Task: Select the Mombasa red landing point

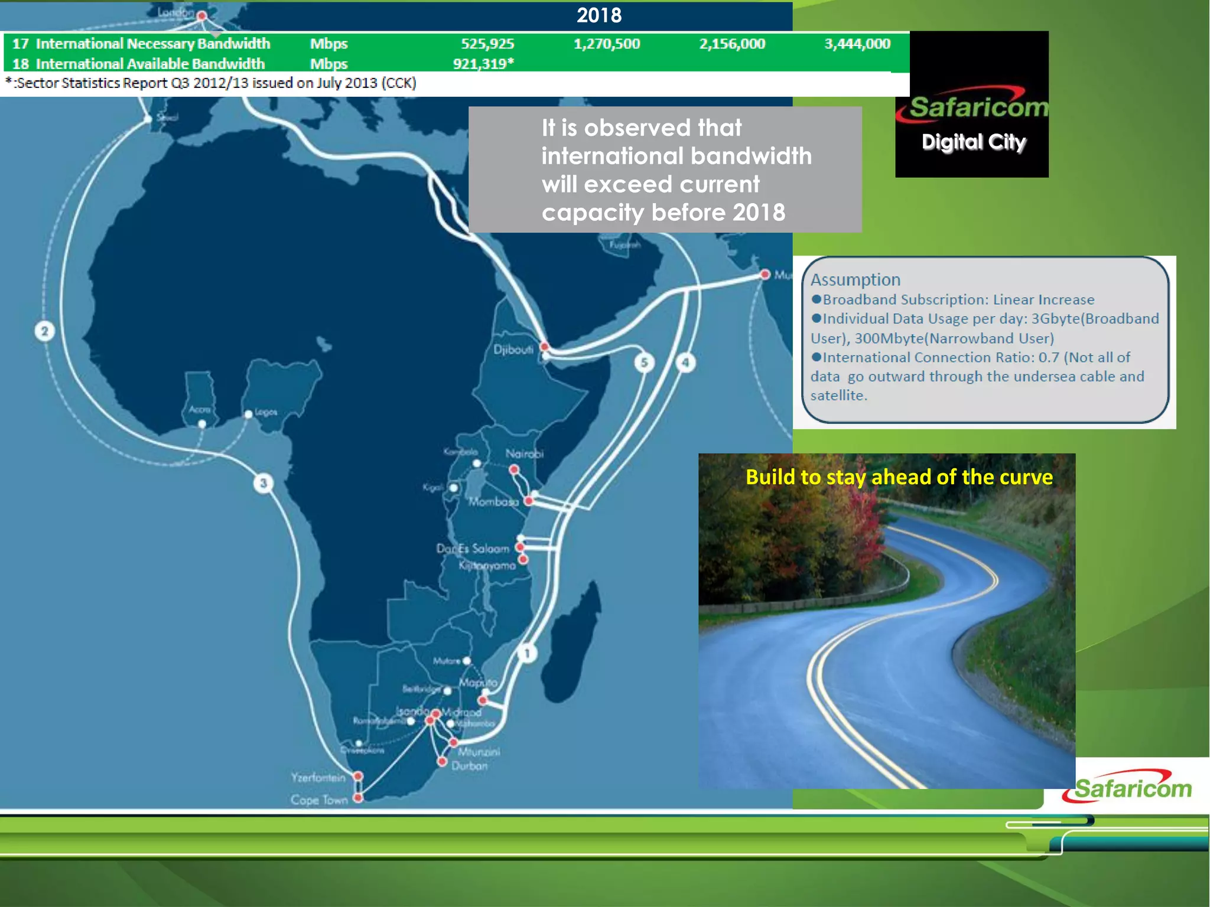Action: [529, 501]
